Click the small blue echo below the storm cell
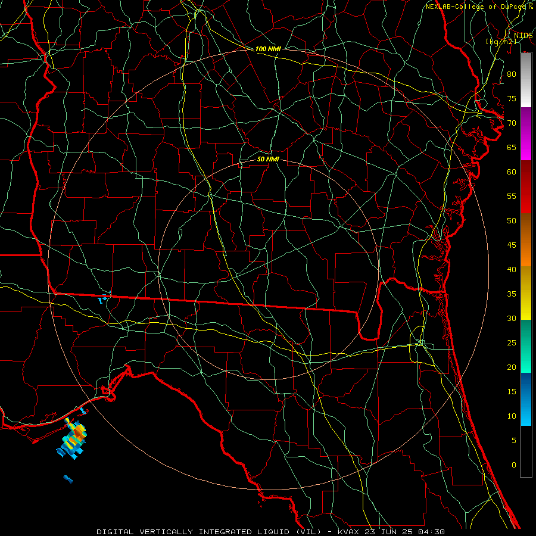Screen dimensions: 536x536 (x=68, y=479)
